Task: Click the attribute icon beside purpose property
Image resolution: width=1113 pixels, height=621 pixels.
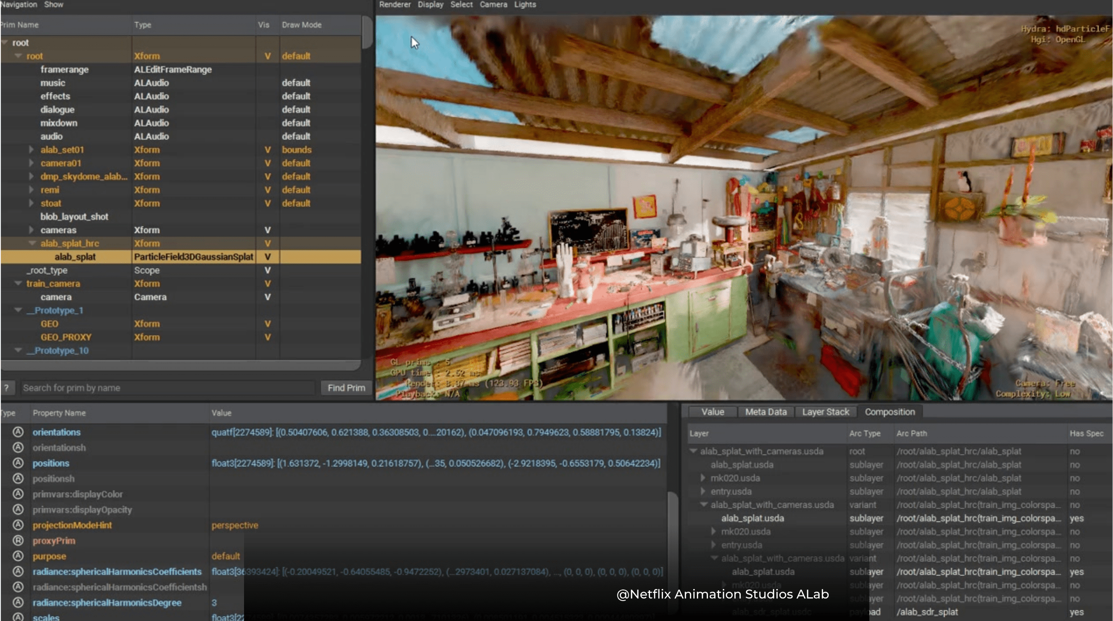Action: pyautogui.click(x=18, y=556)
